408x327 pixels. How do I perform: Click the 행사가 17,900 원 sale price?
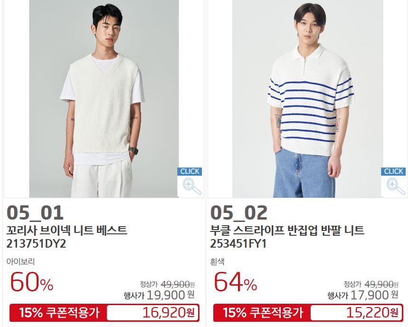(363, 295)
